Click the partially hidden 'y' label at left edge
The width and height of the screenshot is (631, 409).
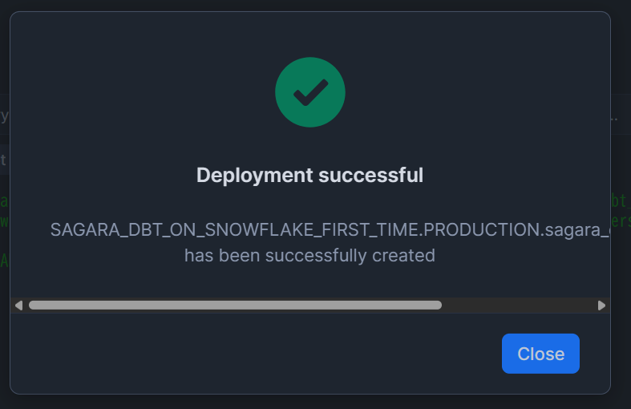tap(5, 116)
